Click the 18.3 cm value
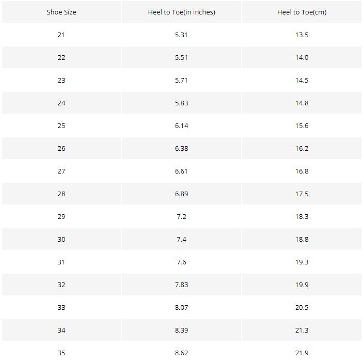This screenshot has width=363, height=362. [x=302, y=216]
